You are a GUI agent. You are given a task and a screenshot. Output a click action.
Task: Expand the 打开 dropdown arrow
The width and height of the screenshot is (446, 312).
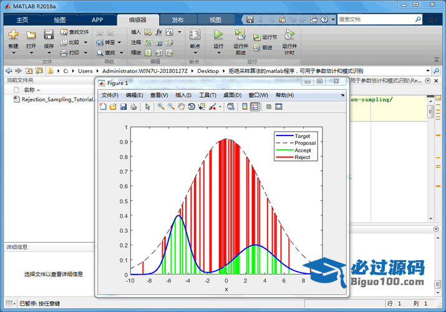31,53
